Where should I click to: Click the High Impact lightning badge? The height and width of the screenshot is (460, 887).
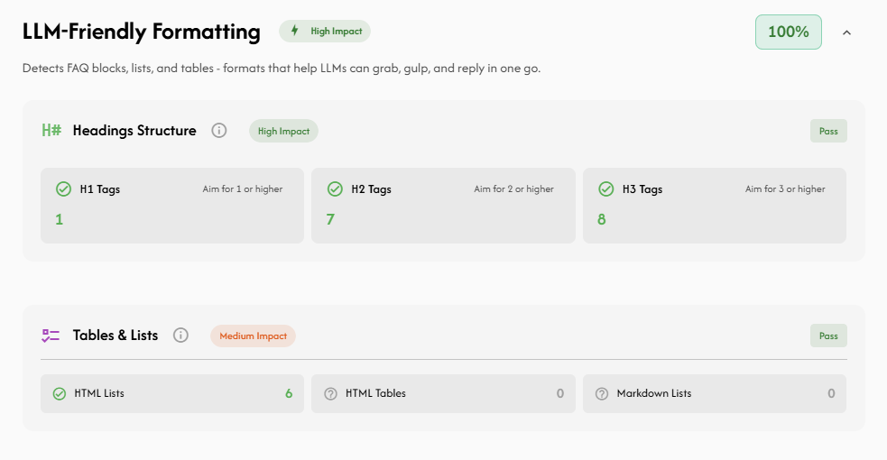[325, 32]
